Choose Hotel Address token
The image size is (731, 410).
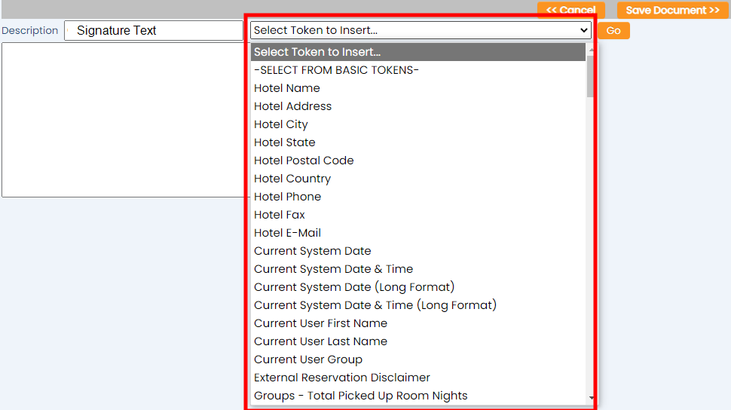pyautogui.click(x=417, y=106)
